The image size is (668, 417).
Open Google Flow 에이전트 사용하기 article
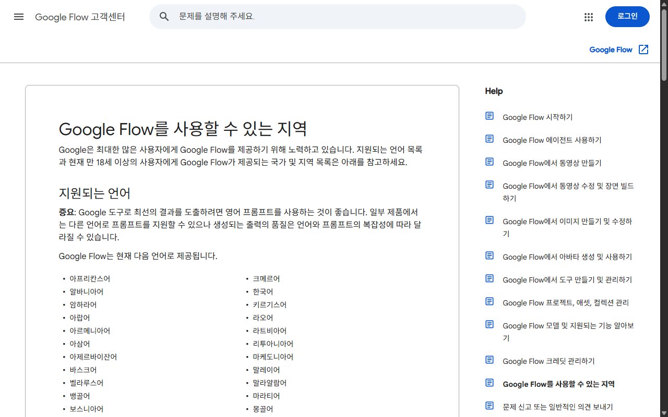coord(552,140)
